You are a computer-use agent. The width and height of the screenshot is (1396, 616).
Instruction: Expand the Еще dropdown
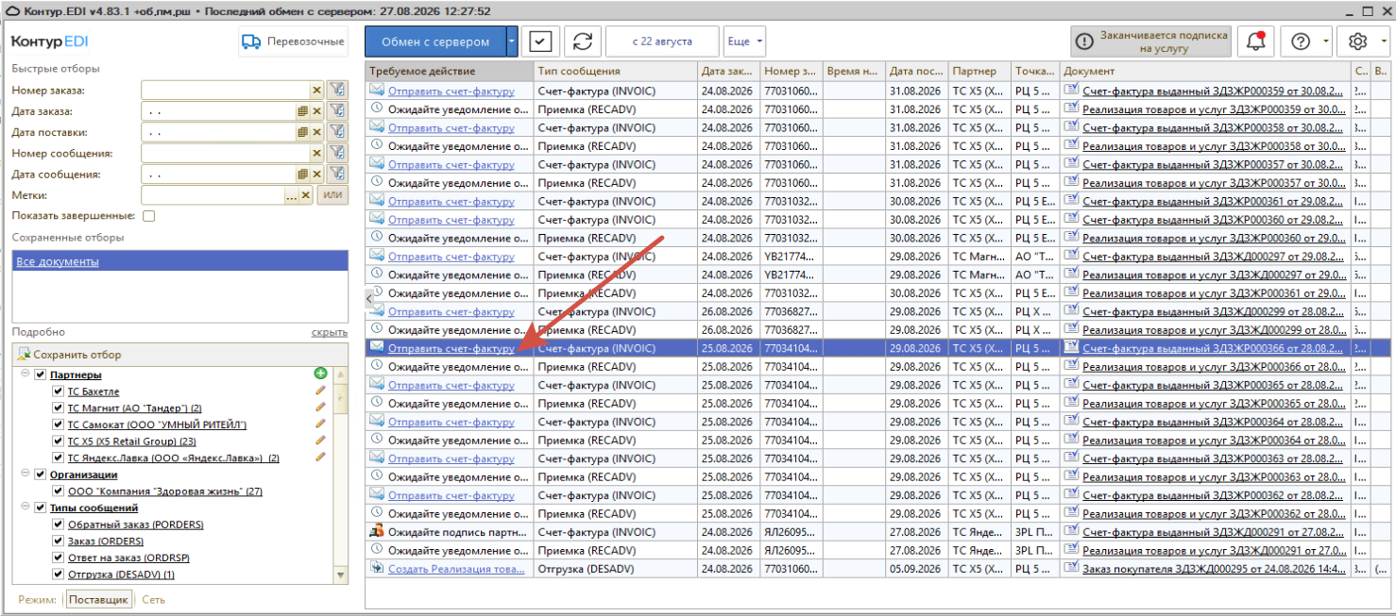[x=745, y=42]
